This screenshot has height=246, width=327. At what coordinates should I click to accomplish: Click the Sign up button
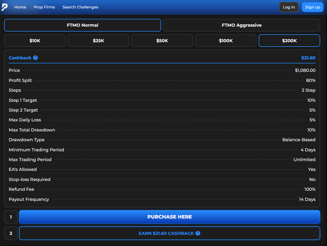313,7
